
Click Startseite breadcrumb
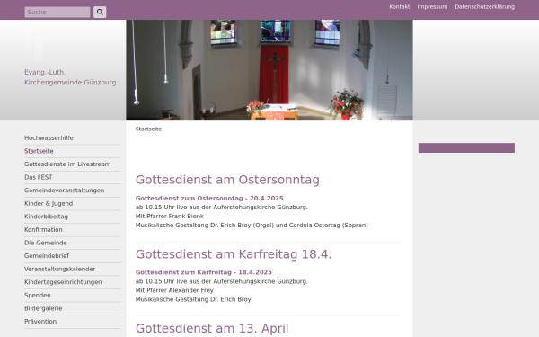point(148,129)
